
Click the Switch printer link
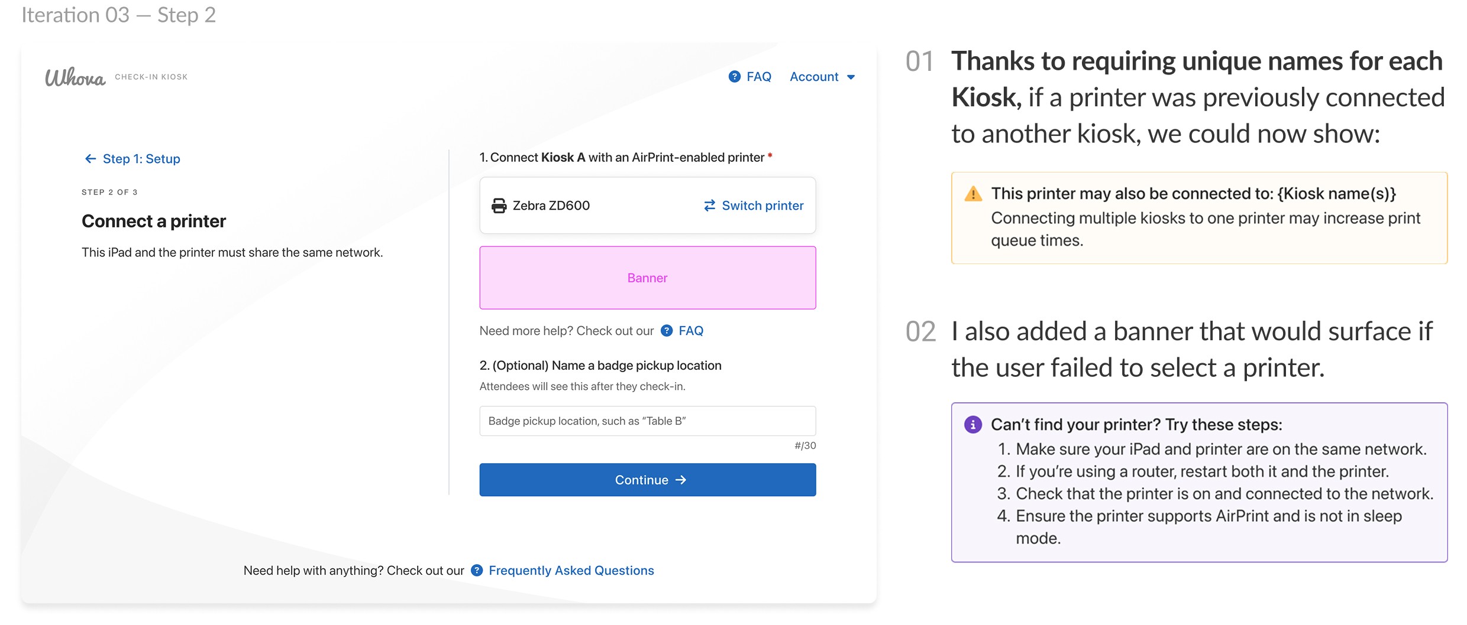point(762,206)
